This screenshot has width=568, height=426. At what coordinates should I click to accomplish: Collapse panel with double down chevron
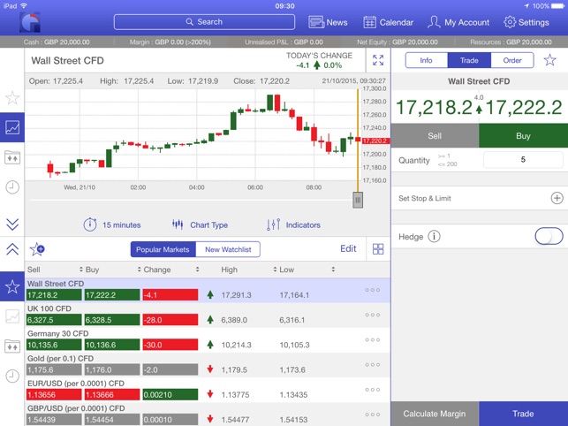12,224
